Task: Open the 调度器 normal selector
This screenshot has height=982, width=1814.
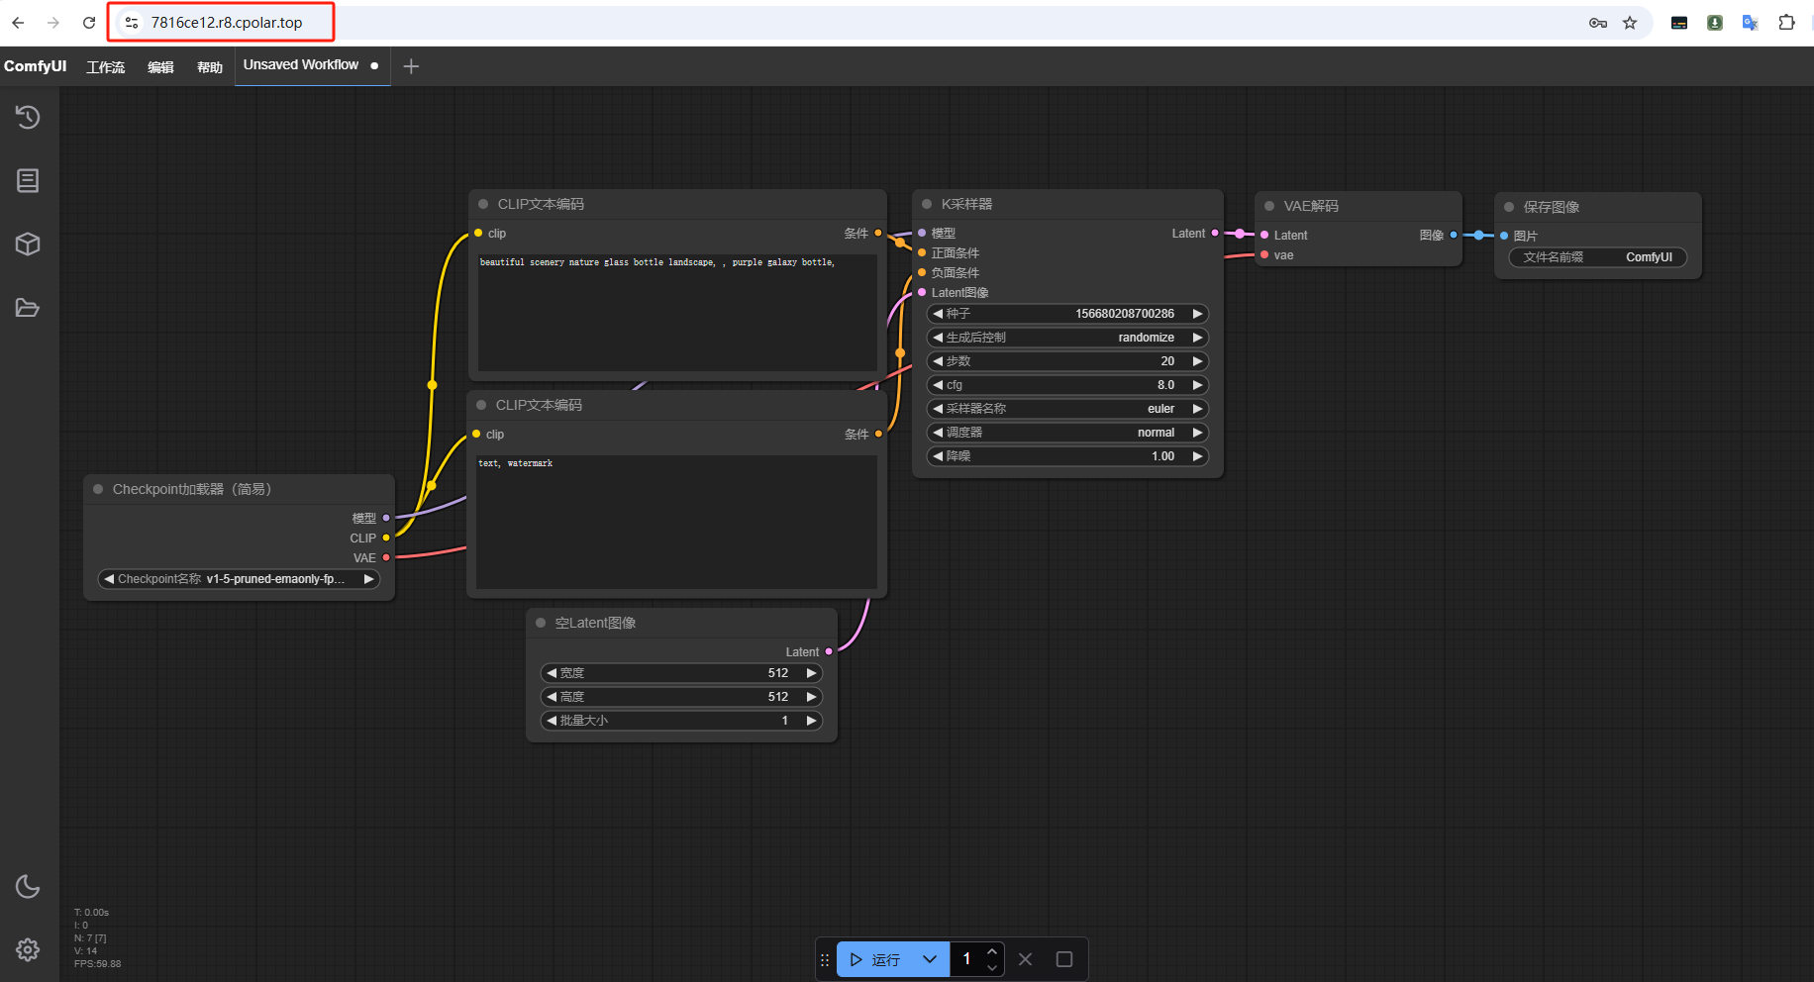Action: click(1066, 433)
